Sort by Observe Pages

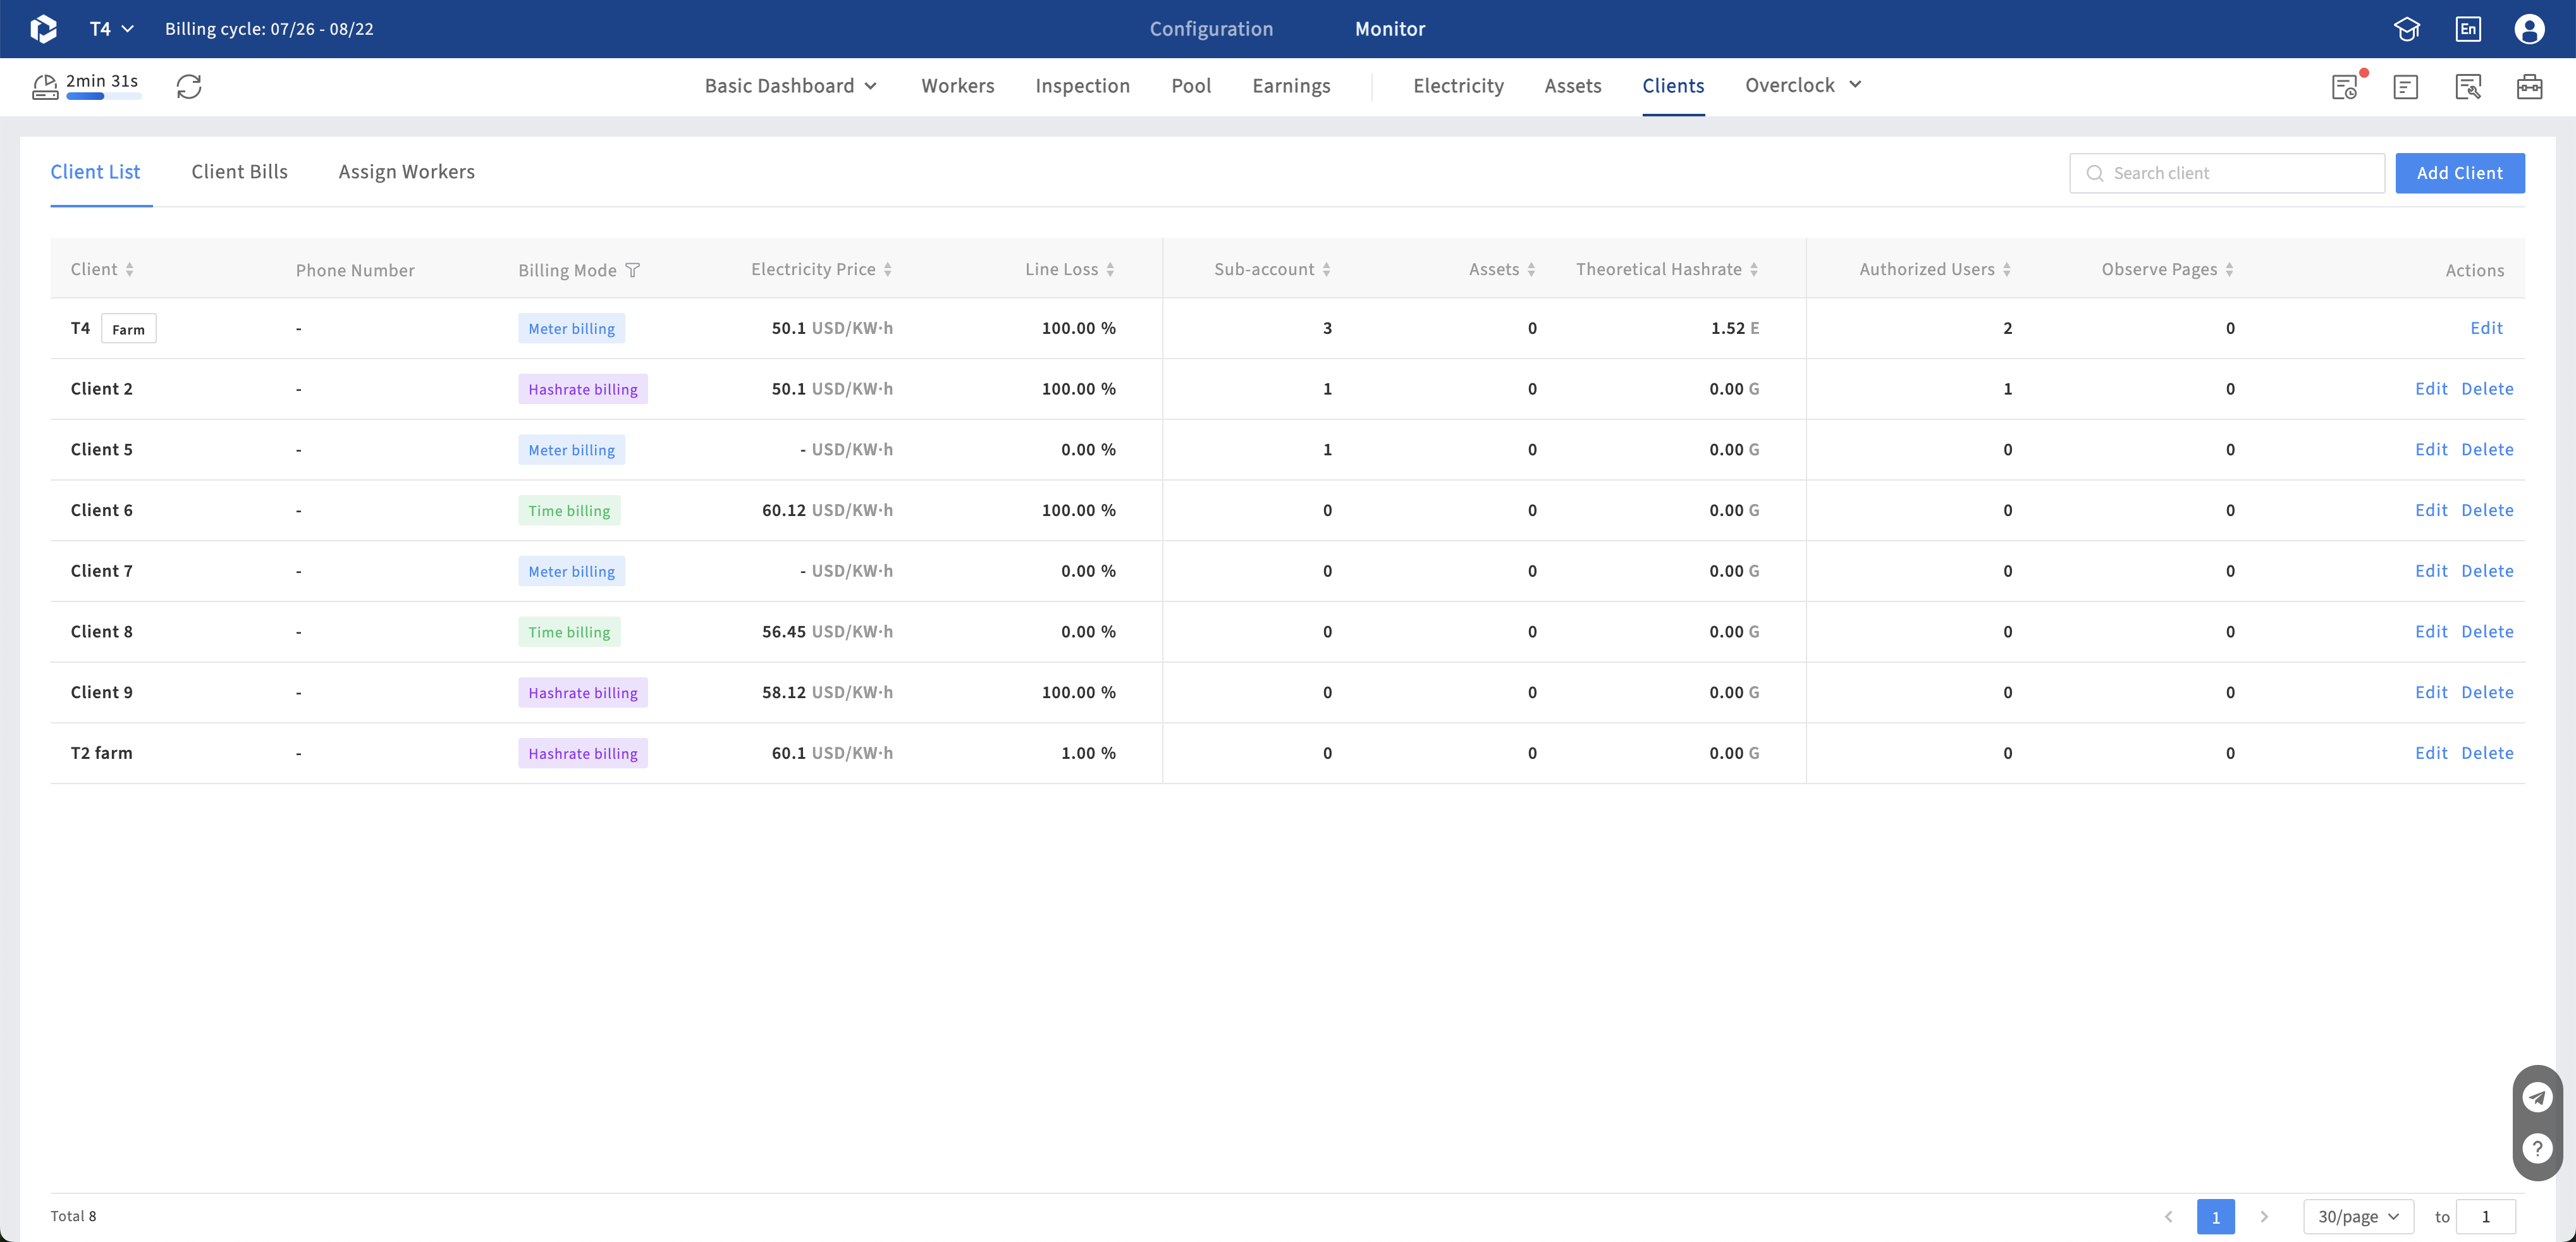click(2229, 269)
